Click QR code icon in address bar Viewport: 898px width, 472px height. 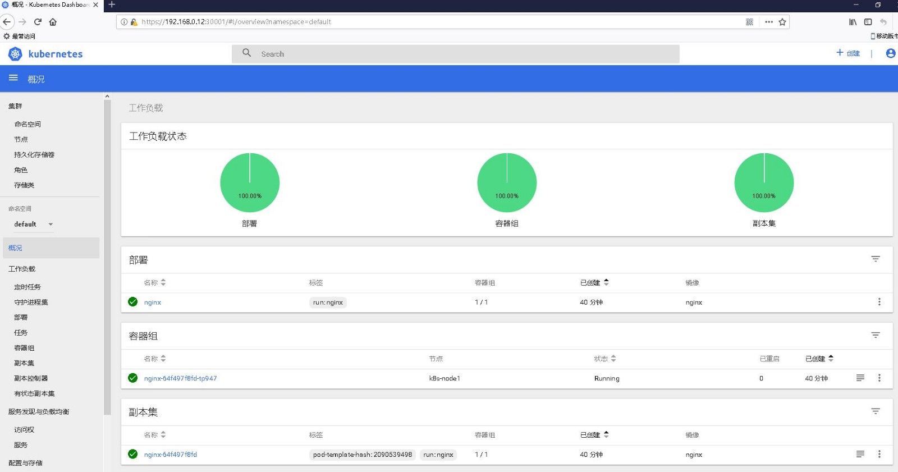click(749, 22)
